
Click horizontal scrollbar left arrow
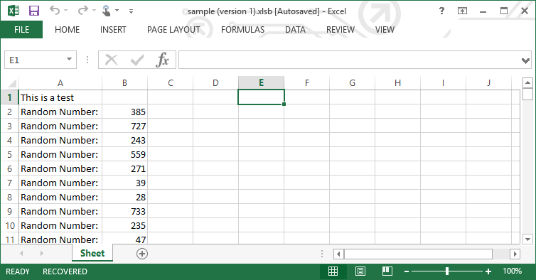[x=338, y=254]
